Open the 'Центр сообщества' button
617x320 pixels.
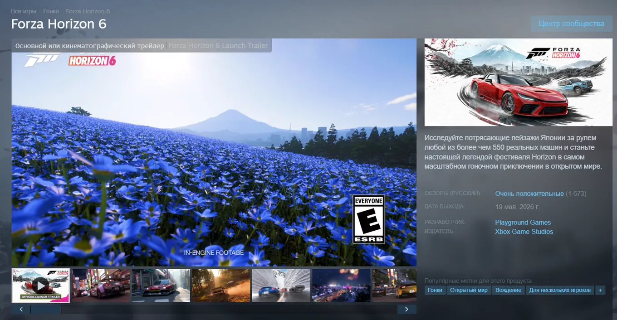click(x=571, y=24)
